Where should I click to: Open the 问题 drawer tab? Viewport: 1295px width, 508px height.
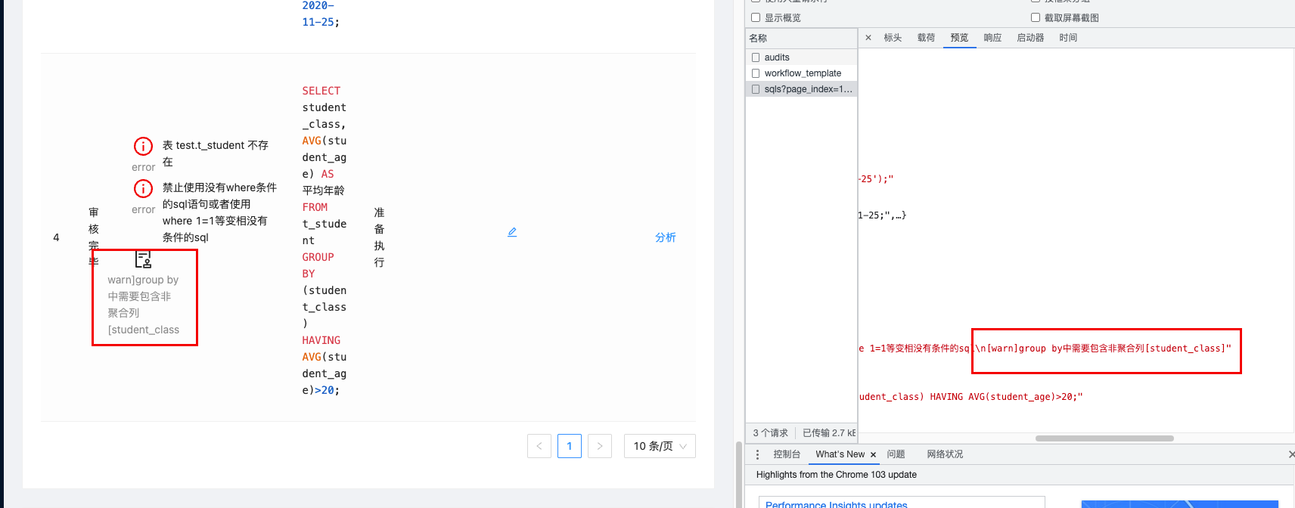click(896, 454)
